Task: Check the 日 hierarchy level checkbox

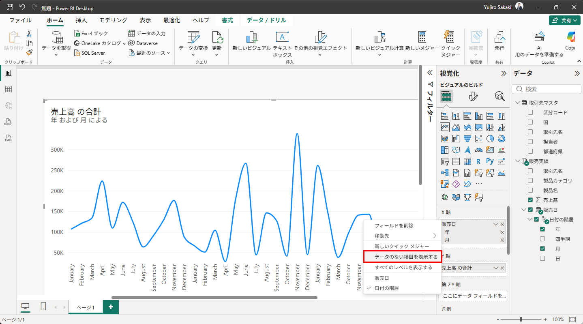Action: (542, 258)
